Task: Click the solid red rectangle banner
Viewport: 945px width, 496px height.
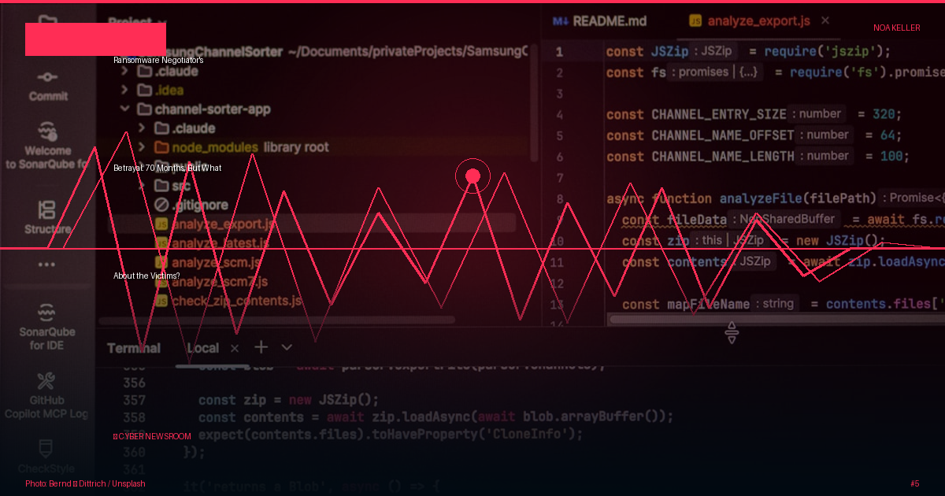Action: point(95,39)
